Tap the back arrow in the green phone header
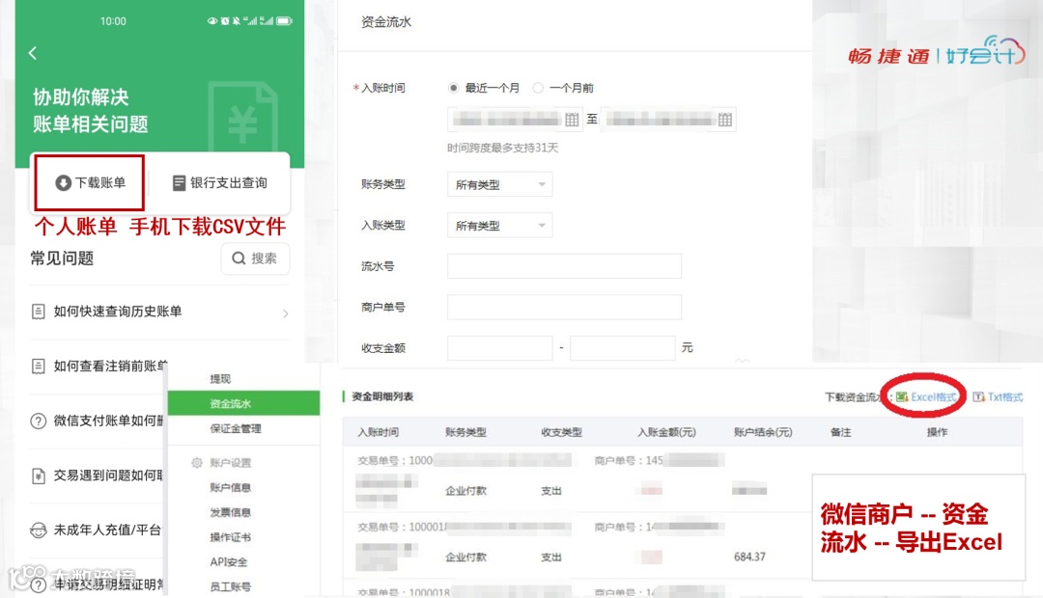This screenshot has width=1043, height=598. pyautogui.click(x=33, y=53)
